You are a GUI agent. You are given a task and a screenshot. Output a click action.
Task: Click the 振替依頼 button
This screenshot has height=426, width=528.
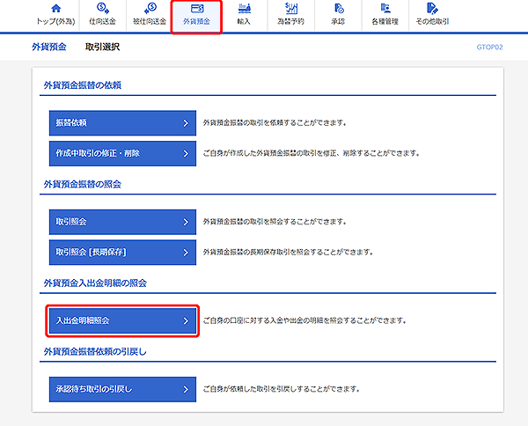122,123
